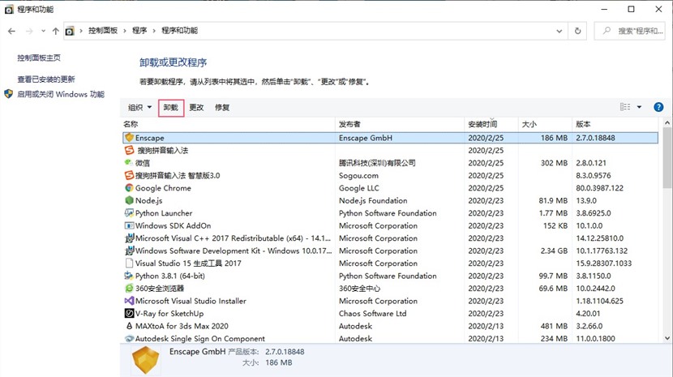Click Autodesk Single Sign On Component icon
Viewport: 673px width, 377px height.
tap(129, 338)
